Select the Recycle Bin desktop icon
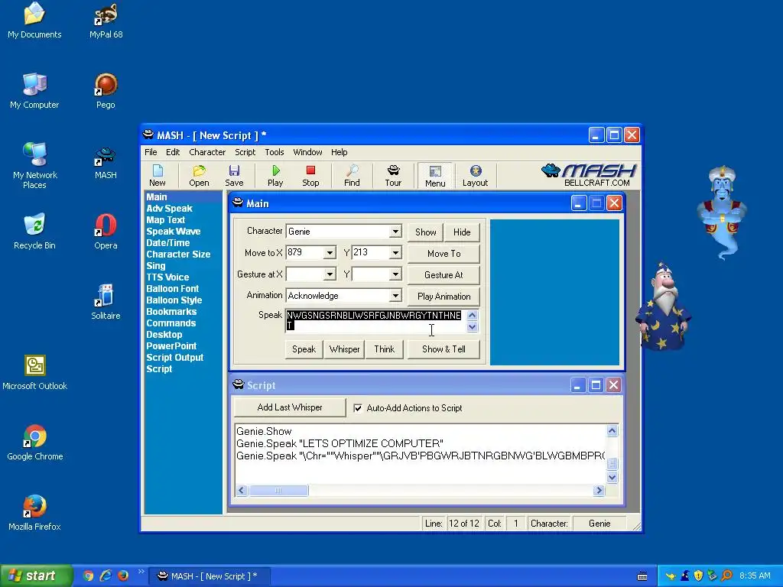The image size is (783, 587). coord(35,232)
